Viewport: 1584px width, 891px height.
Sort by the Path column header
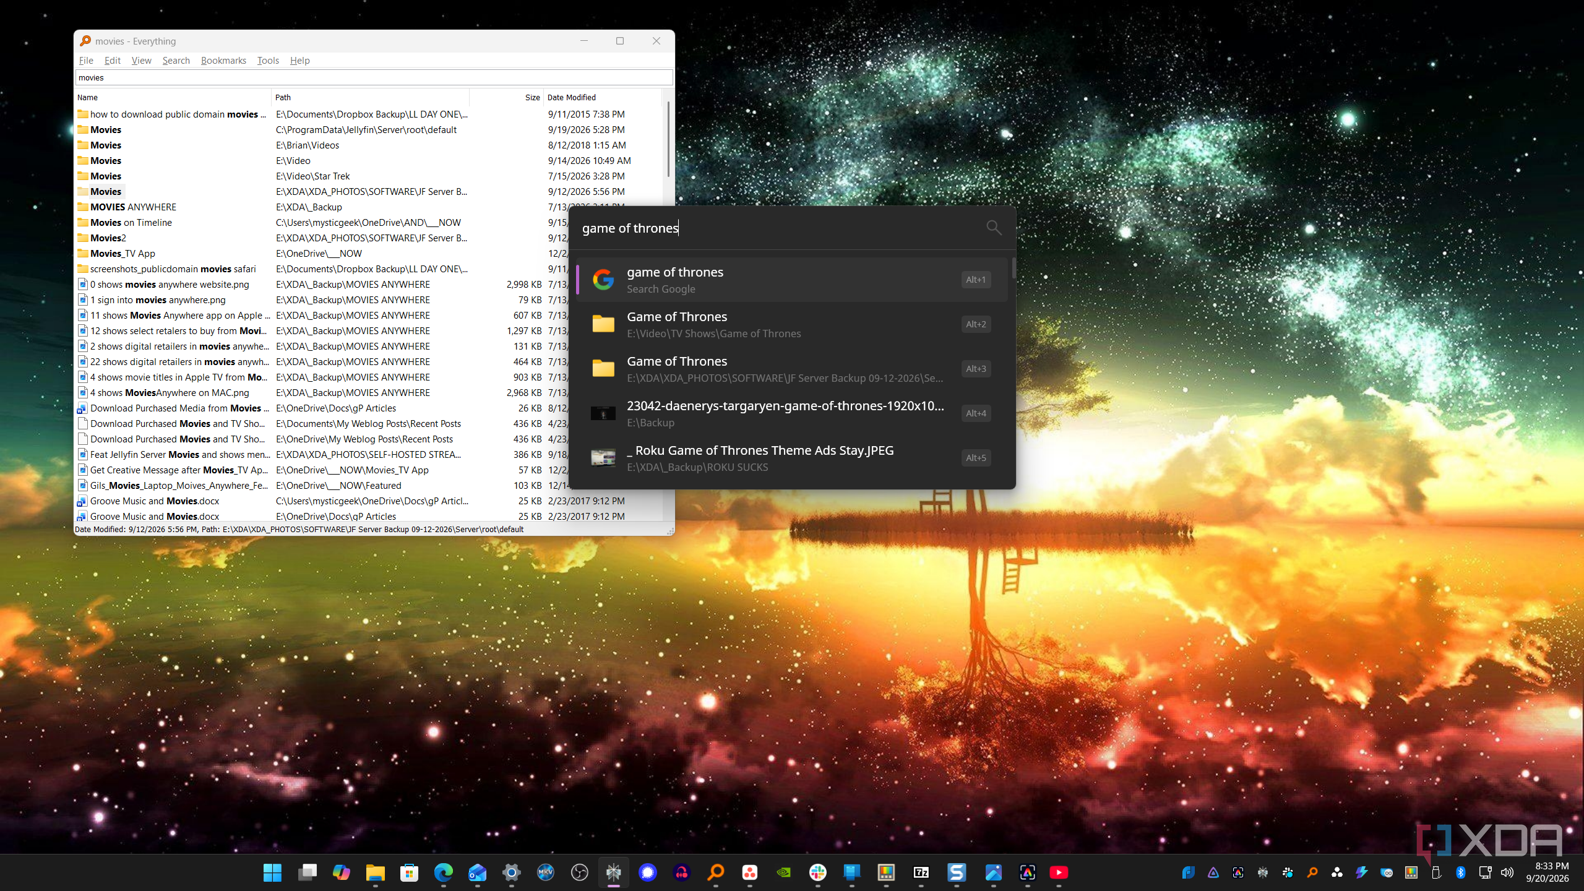[x=370, y=97]
